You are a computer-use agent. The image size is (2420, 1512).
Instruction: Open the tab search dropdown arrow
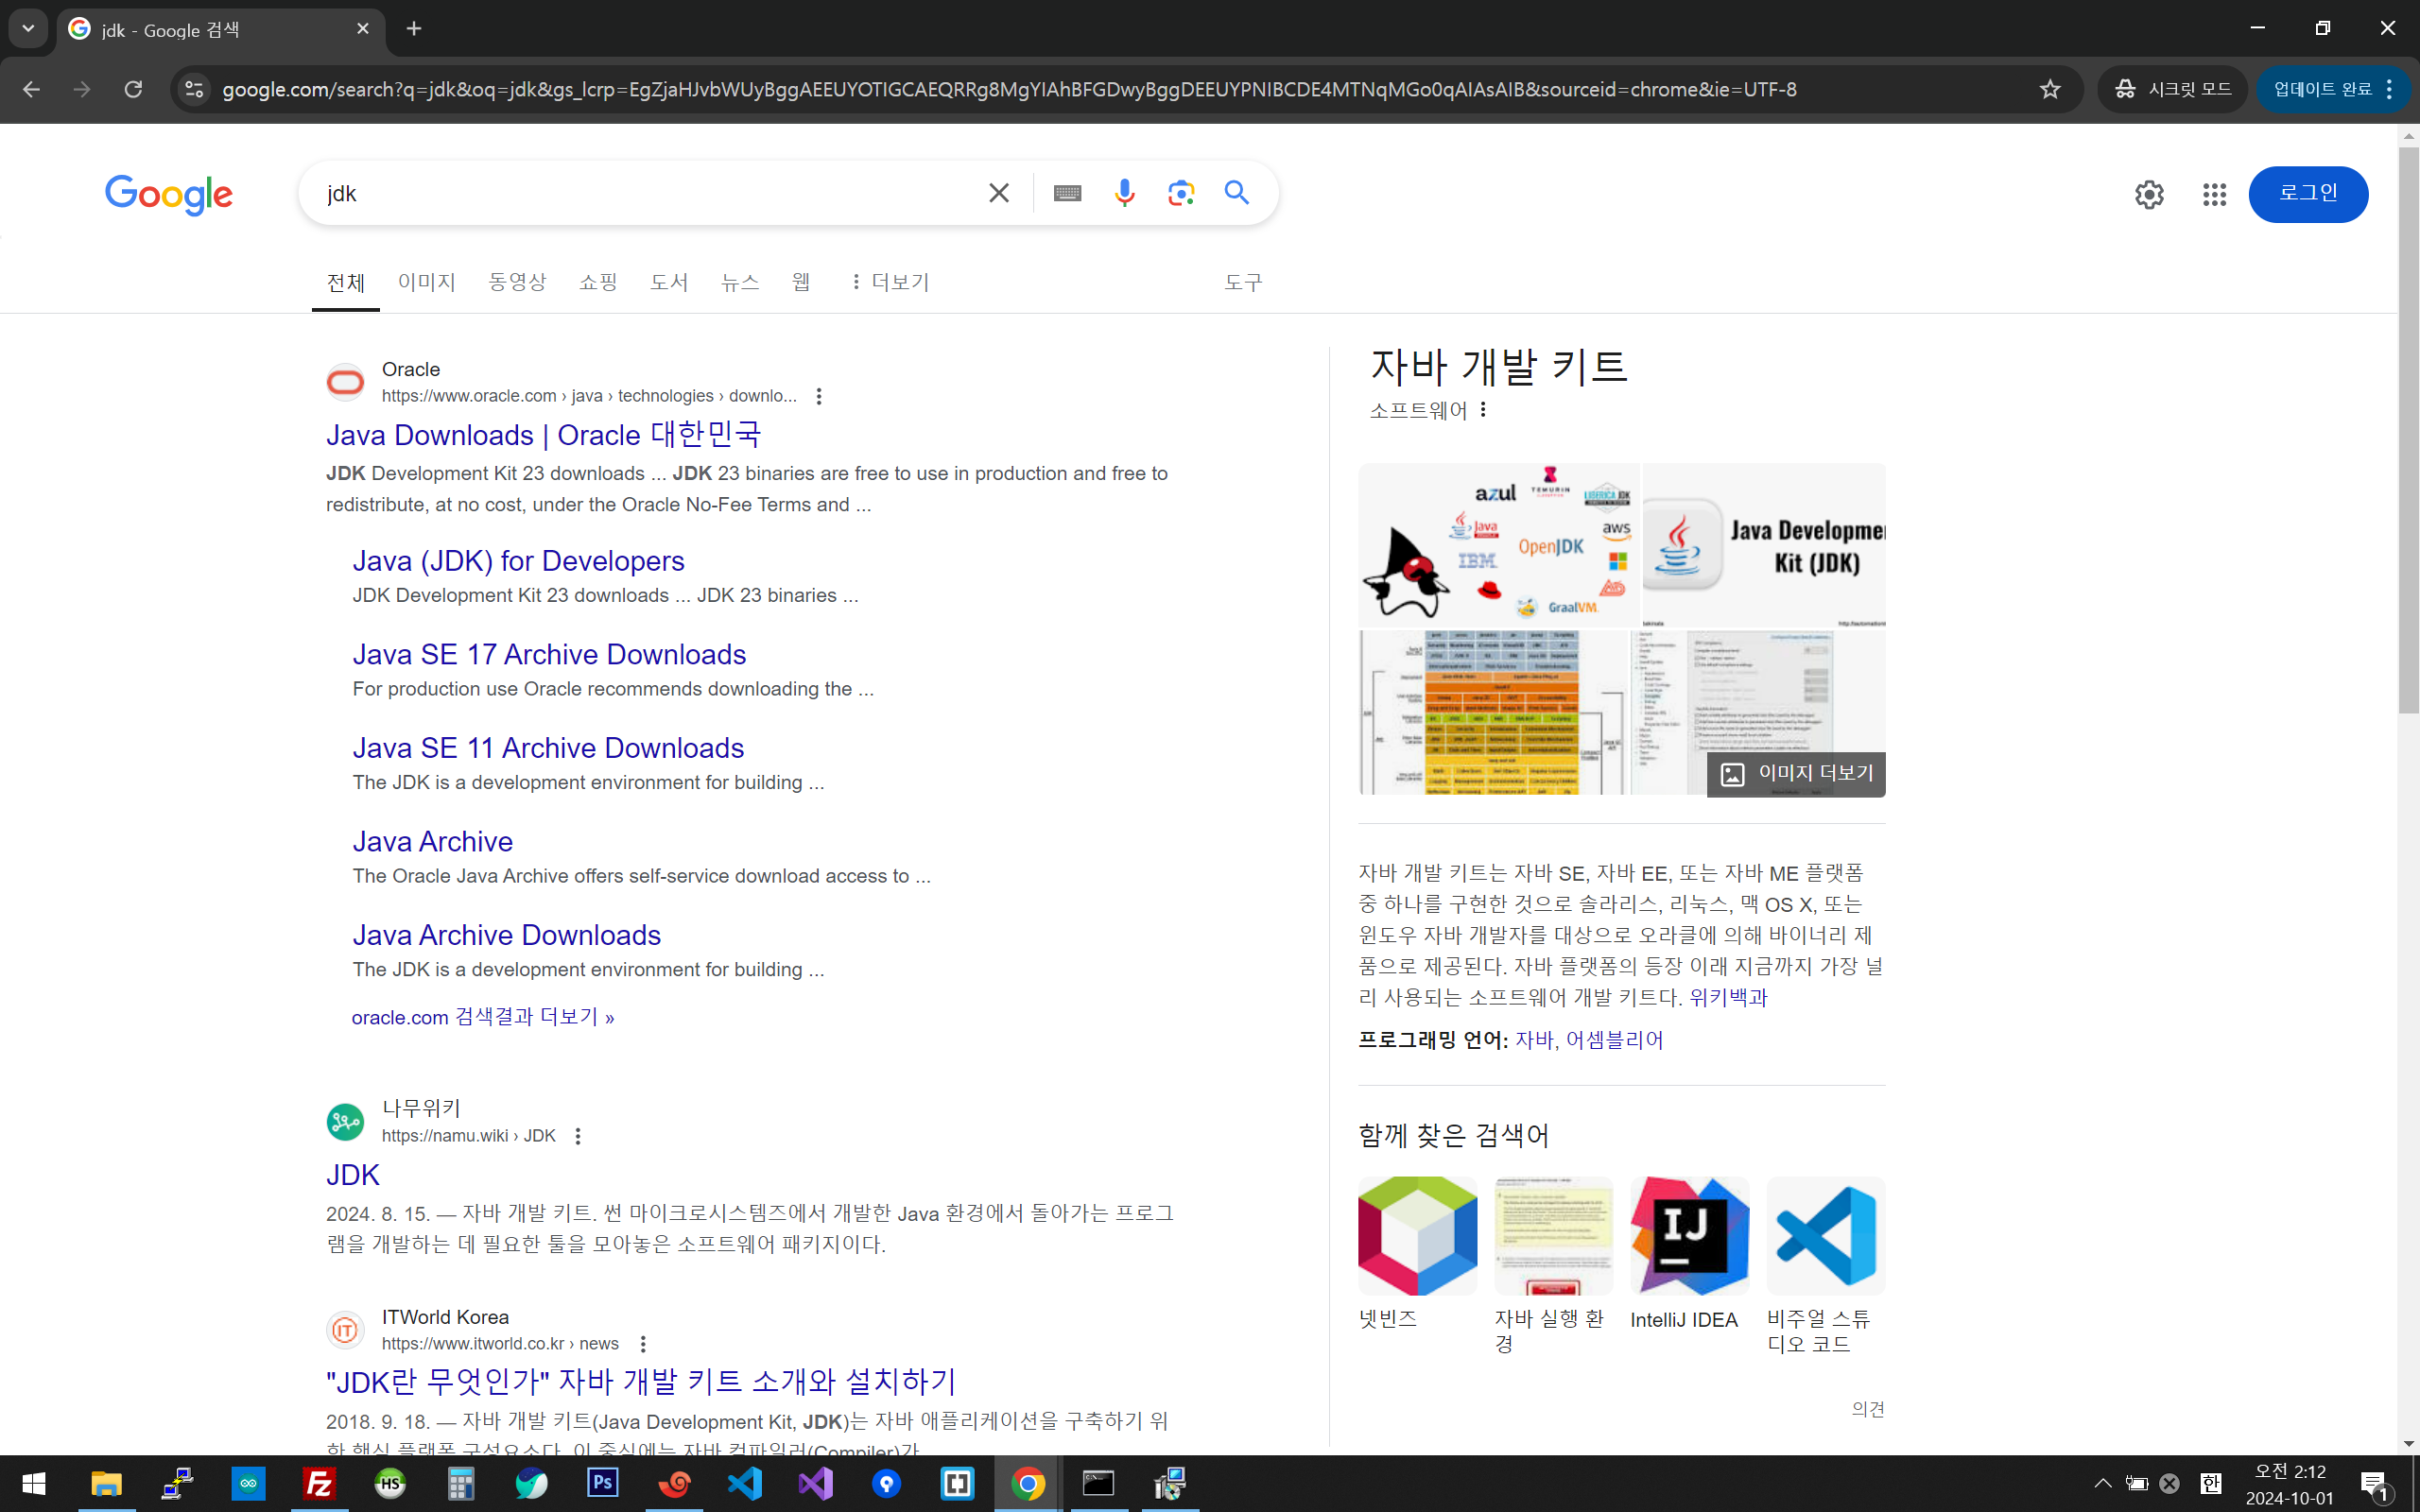28,29
